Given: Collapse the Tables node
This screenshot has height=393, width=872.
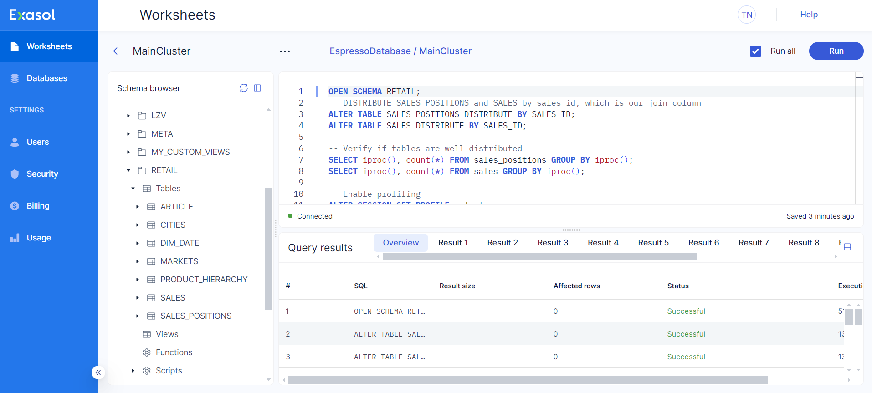Looking at the screenshot, I should (133, 189).
